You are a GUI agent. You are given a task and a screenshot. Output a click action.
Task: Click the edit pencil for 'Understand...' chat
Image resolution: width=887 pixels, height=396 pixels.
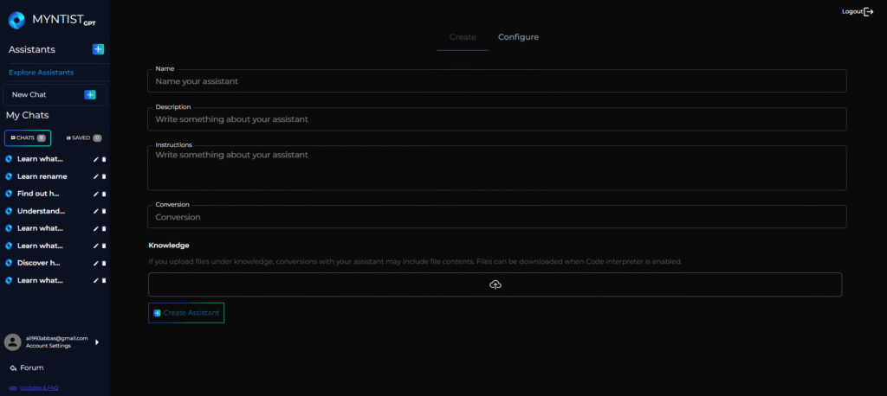point(95,211)
